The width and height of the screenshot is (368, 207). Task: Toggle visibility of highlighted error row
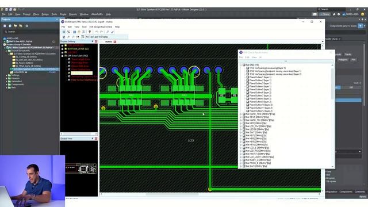69,73
